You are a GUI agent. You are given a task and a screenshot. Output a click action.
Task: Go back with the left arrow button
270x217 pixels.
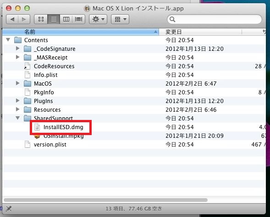[12, 19]
